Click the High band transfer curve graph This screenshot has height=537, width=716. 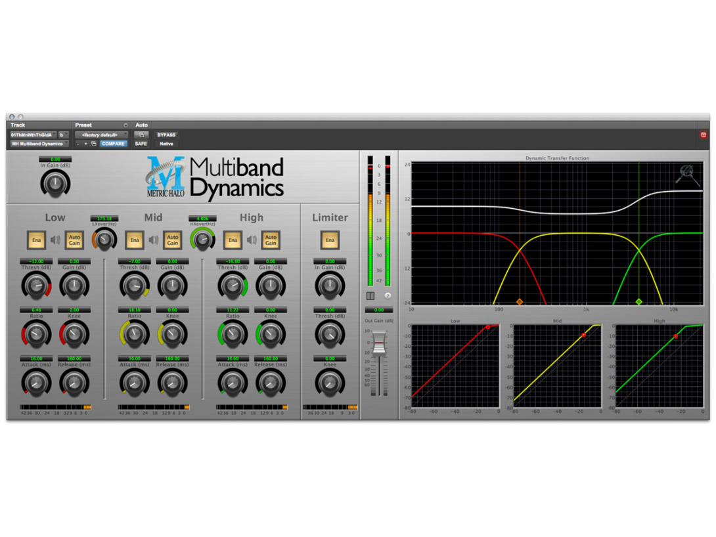[659, 366]
